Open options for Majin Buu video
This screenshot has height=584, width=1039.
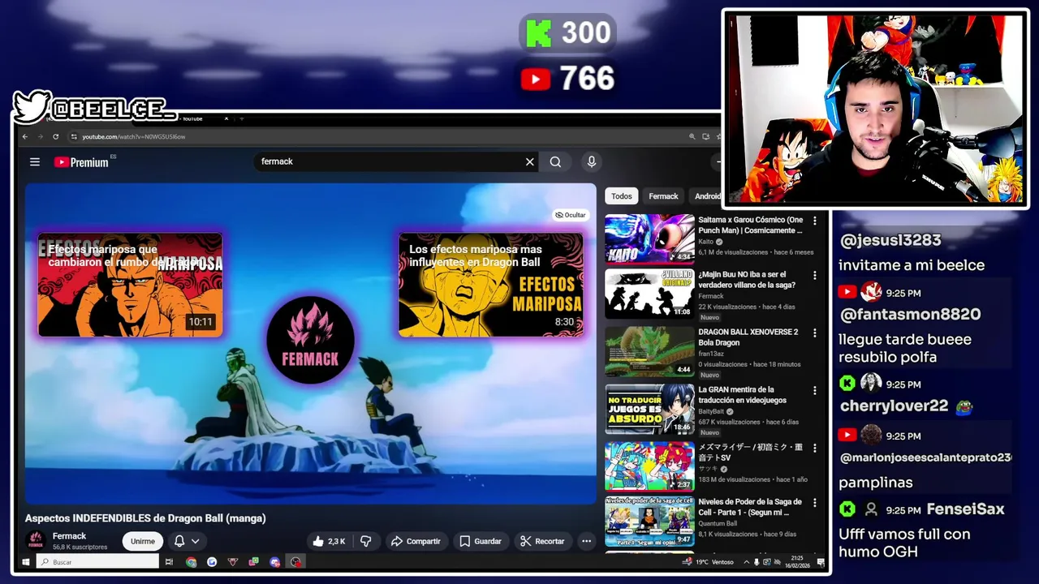click(x=815, y=276)
